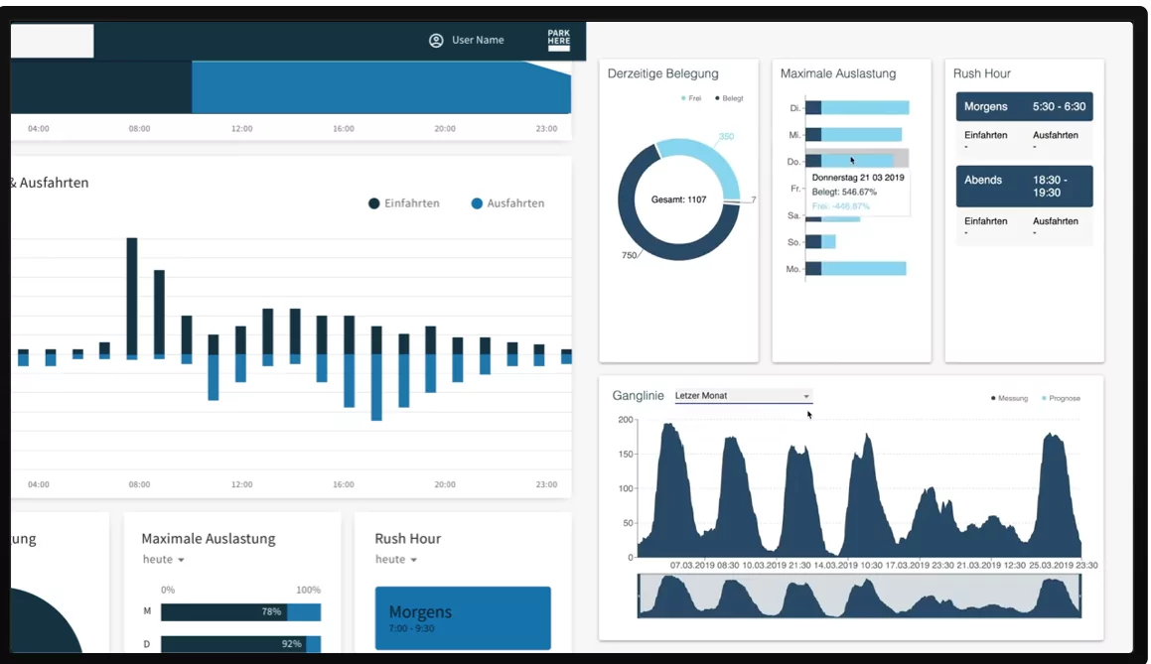The width and height of the screenshot is (1151, 664).
Task: Click the PARK HERE logo
Action: [x=558, y=41]
